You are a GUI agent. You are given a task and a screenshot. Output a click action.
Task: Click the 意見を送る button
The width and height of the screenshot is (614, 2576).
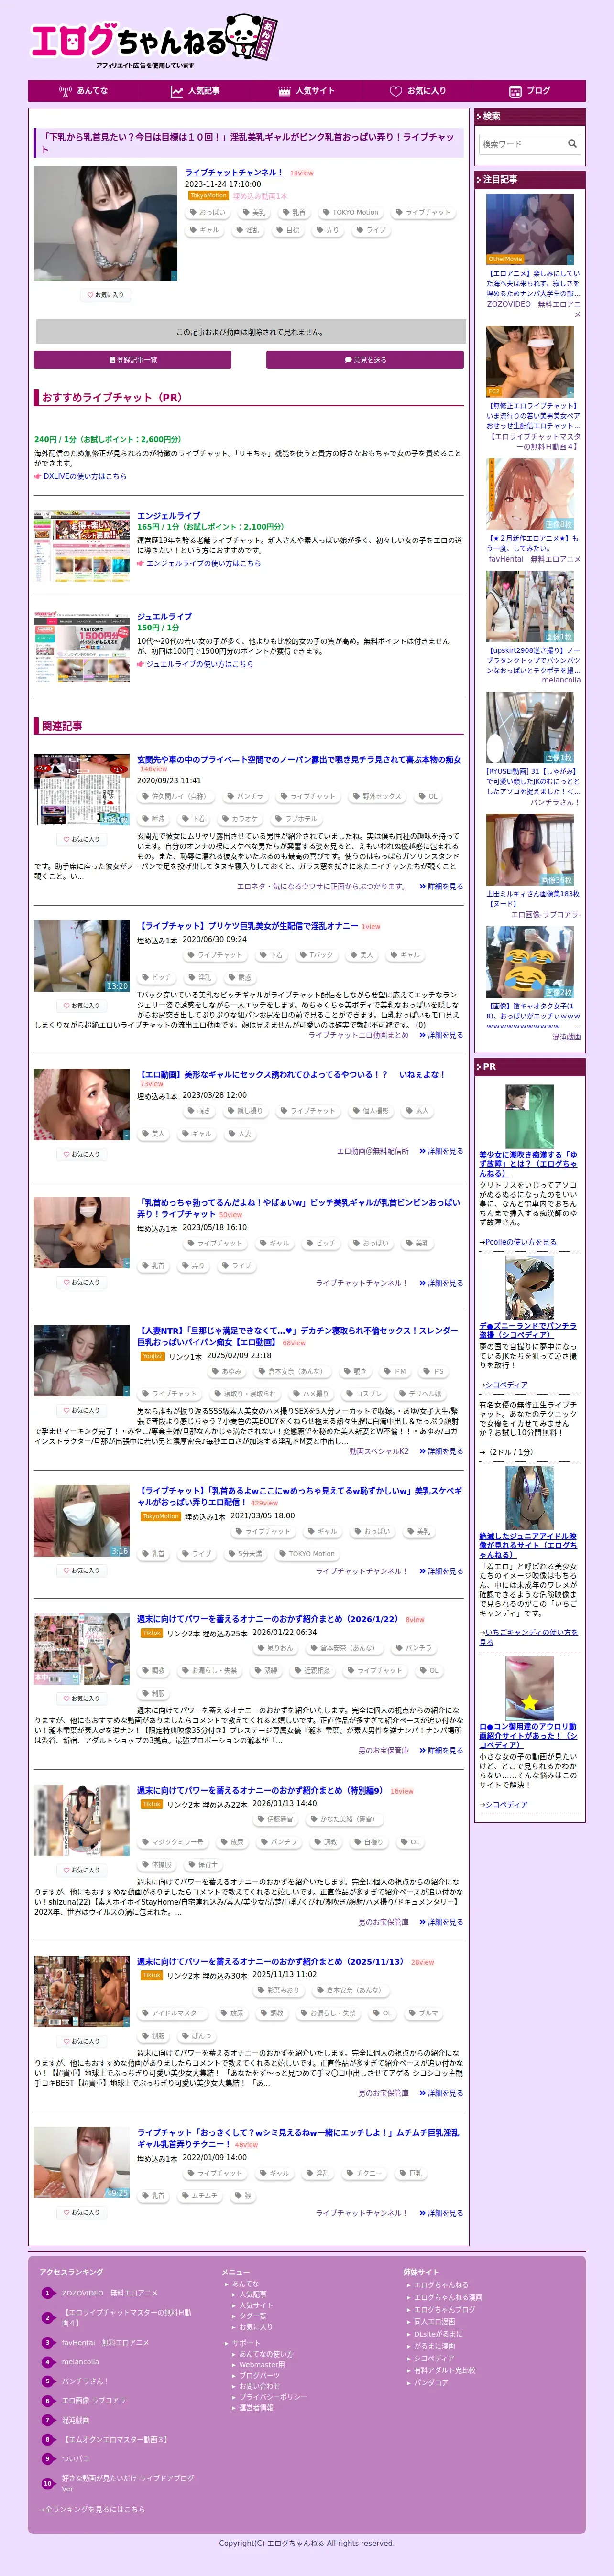click(365, 360)
